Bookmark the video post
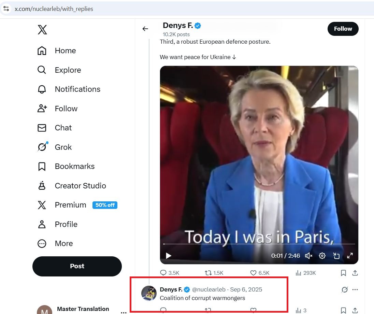Screen dimensions: 374x314 (343, 273)
